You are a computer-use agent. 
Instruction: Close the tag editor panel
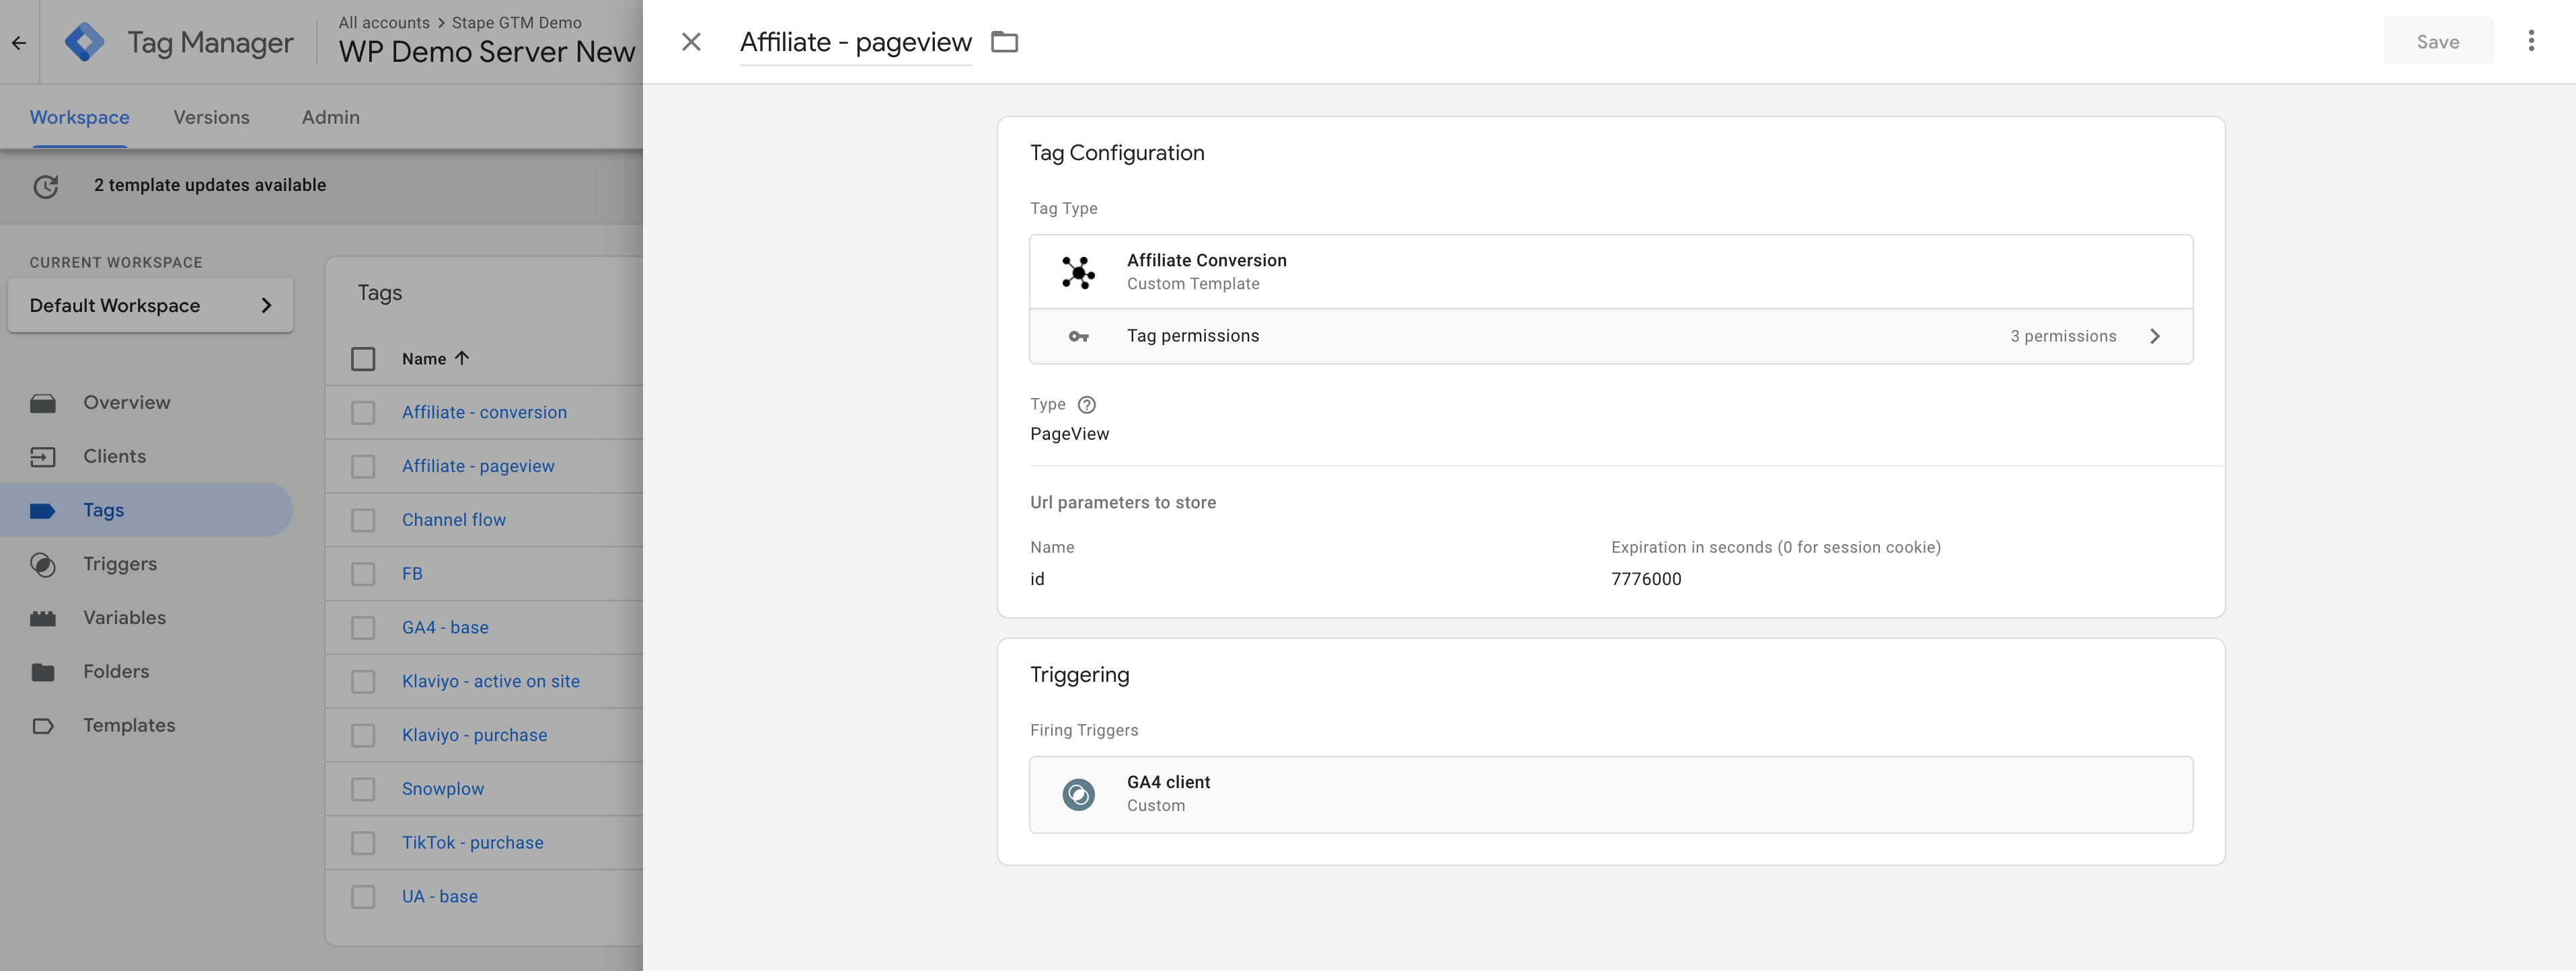click(691, 42)
